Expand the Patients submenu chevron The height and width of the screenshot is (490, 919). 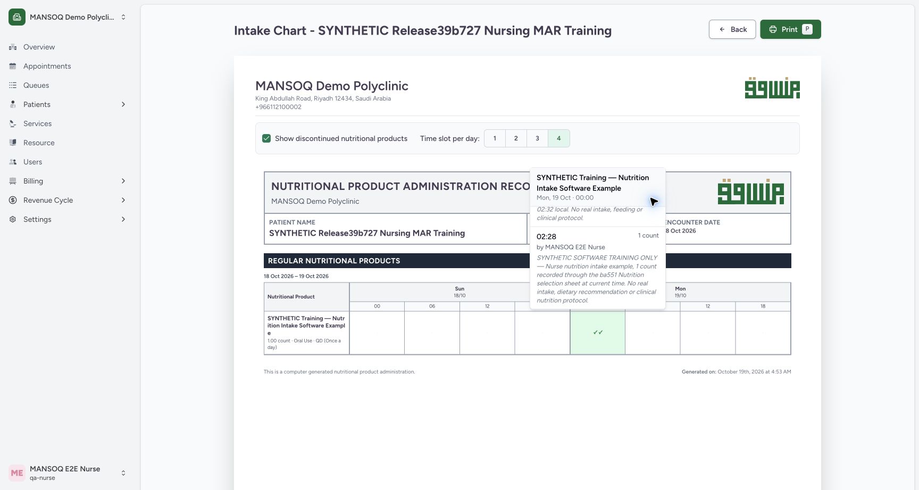tap(123, 104)
